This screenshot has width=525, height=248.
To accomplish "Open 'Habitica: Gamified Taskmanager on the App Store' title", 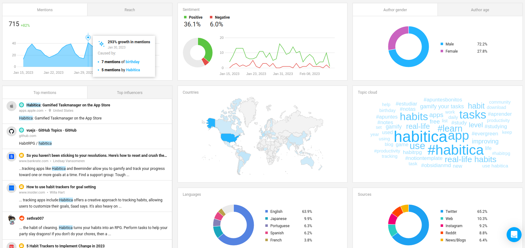I will 68,105.
